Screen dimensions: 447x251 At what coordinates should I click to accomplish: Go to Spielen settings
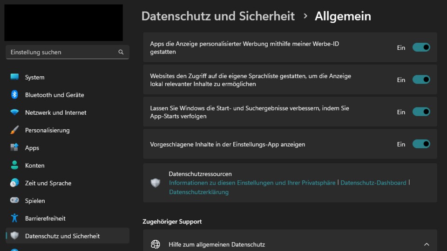tap(67, 201)
